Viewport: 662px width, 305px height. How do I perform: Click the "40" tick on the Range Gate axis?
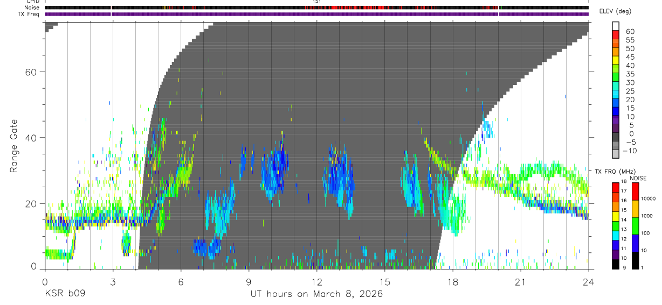[x=31, y=138]
